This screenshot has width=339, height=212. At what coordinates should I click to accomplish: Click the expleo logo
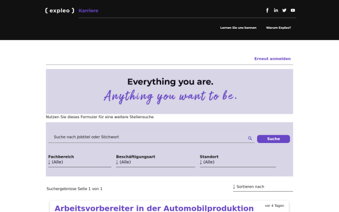tap(60, 11)
